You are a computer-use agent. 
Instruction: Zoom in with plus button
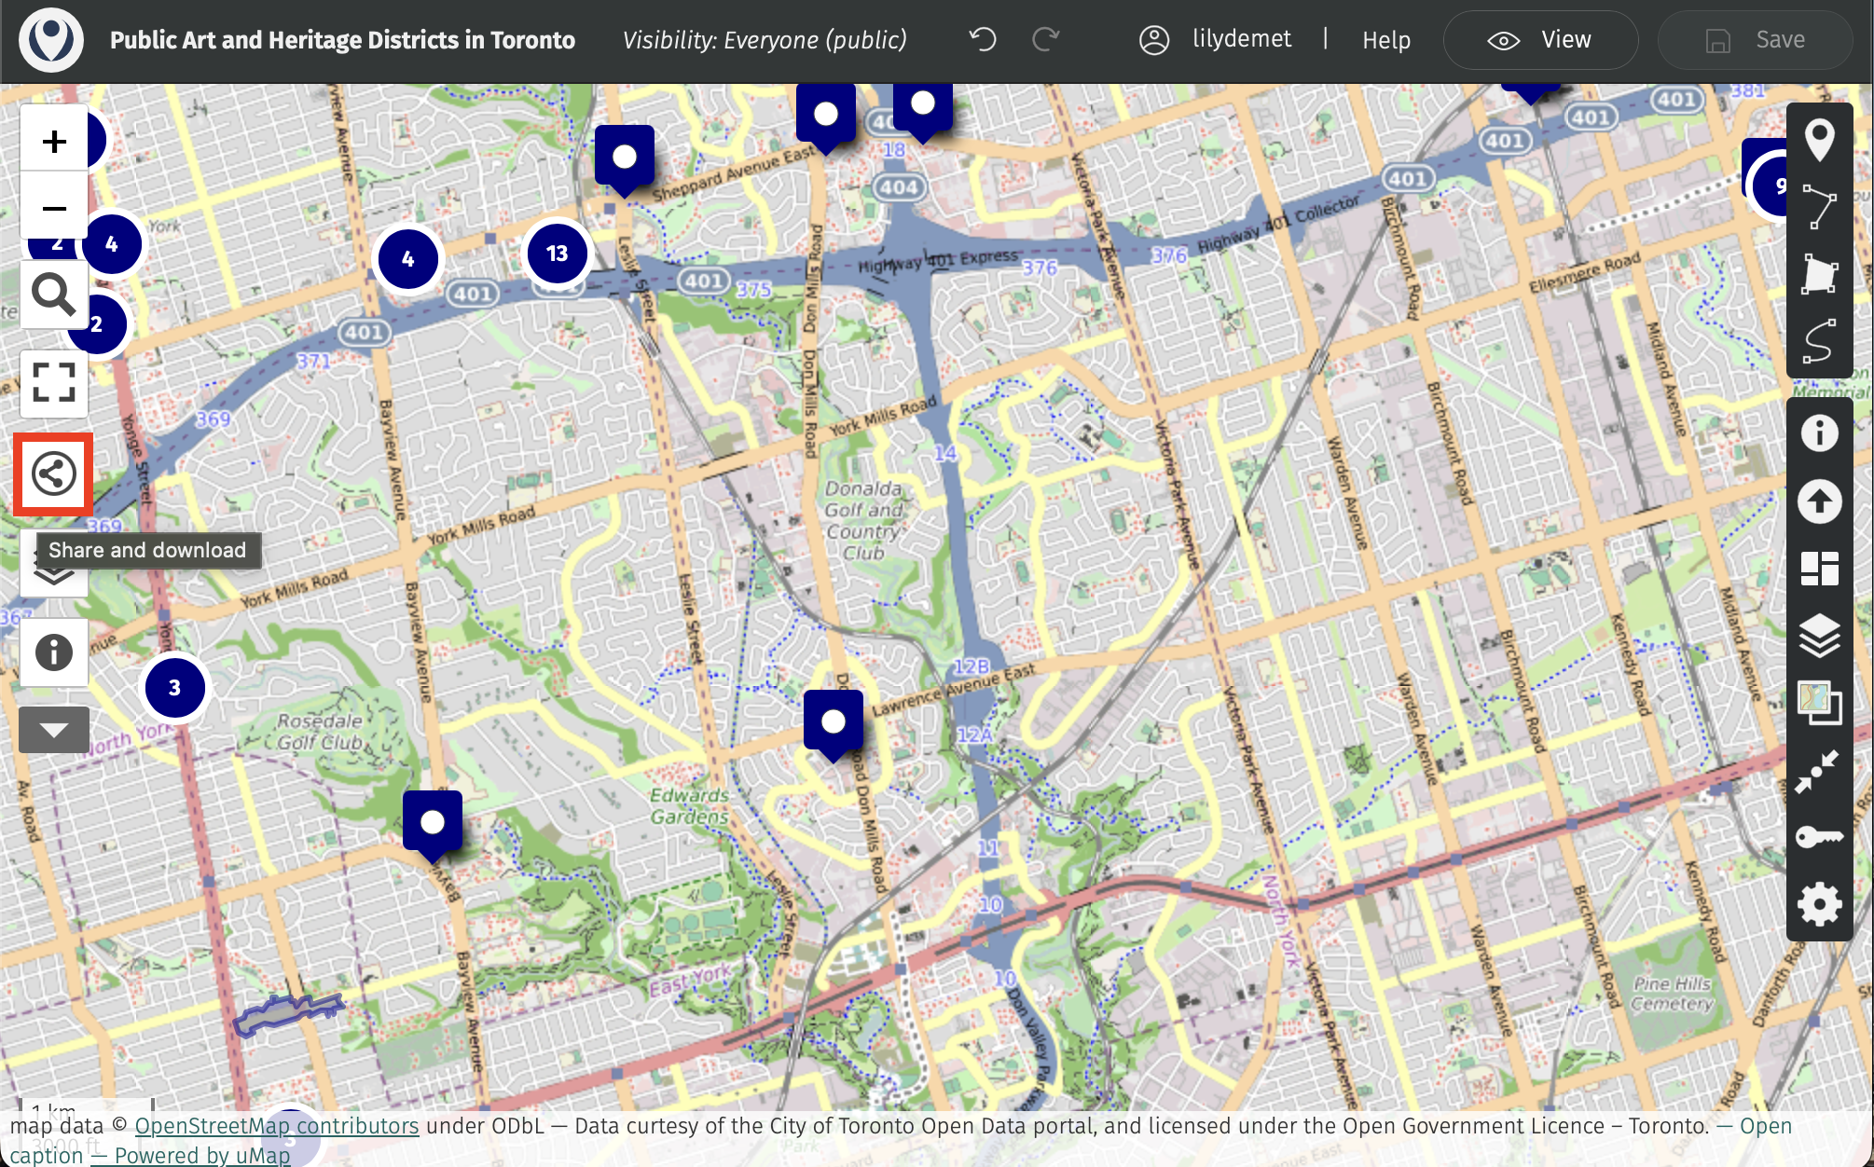(x=54, y=141)
